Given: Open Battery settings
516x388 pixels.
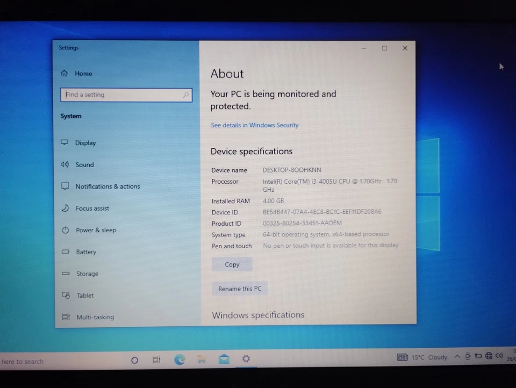Looking at the screenshot, I should pos(86,252).
